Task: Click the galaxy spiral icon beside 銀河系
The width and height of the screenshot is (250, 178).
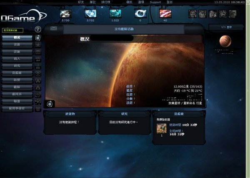Action: (38, 94)
